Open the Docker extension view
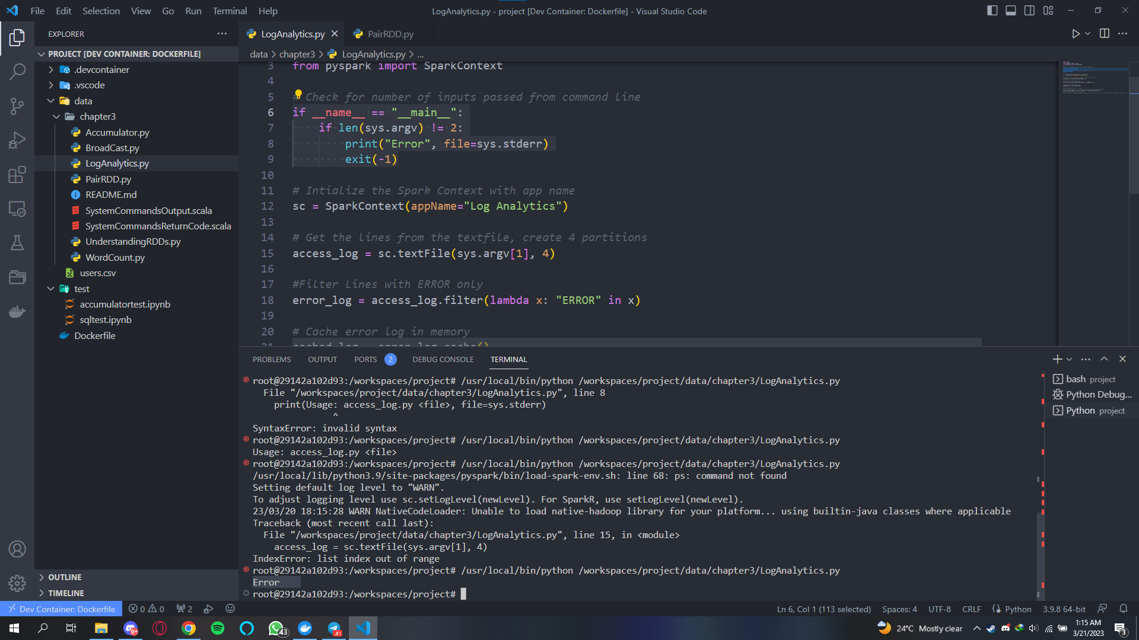The width and height of the screenshot is (1139, 640). [x=17, y=311]
